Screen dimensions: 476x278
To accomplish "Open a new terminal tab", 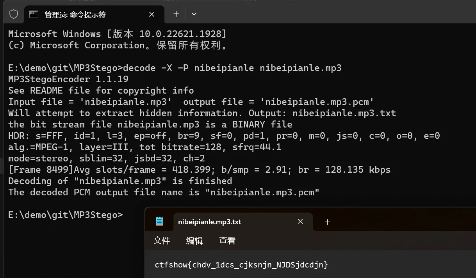I will point(176,14).
